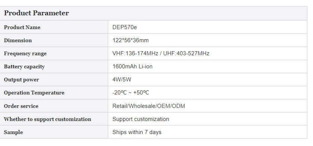
Task: Click the VHF:136-174MHz frequency value
Action: [x=135, y=53]
